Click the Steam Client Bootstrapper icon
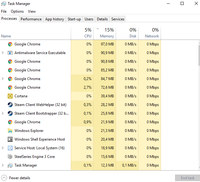200x182 pixels. point(10,113)
